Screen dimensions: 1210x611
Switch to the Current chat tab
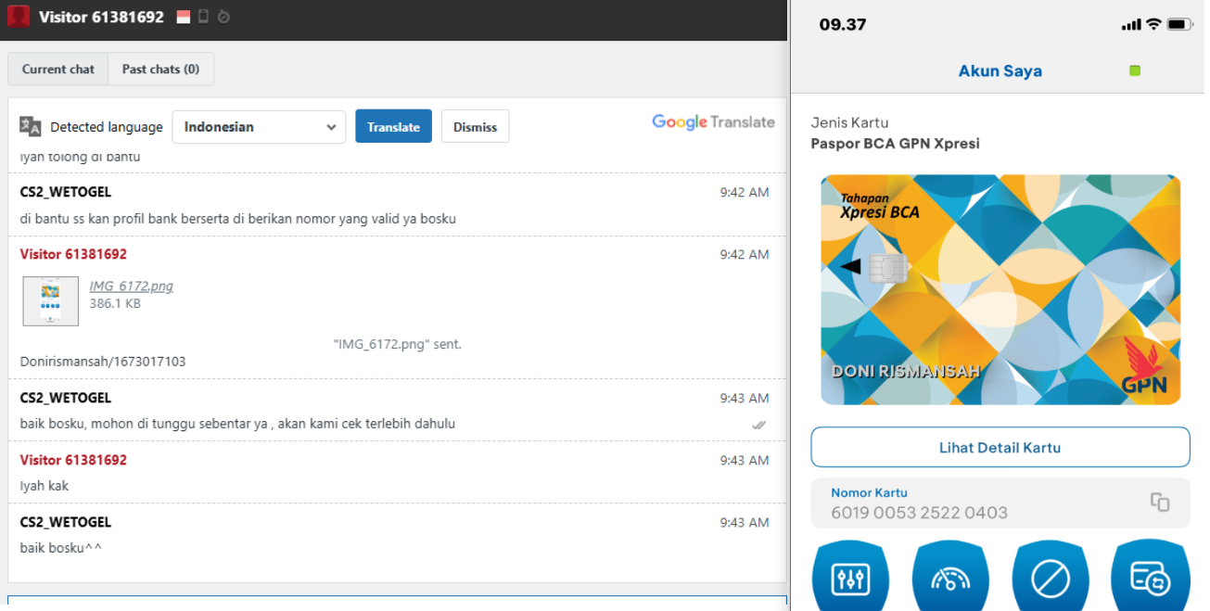pyautogui.click(x=58, y=69)
